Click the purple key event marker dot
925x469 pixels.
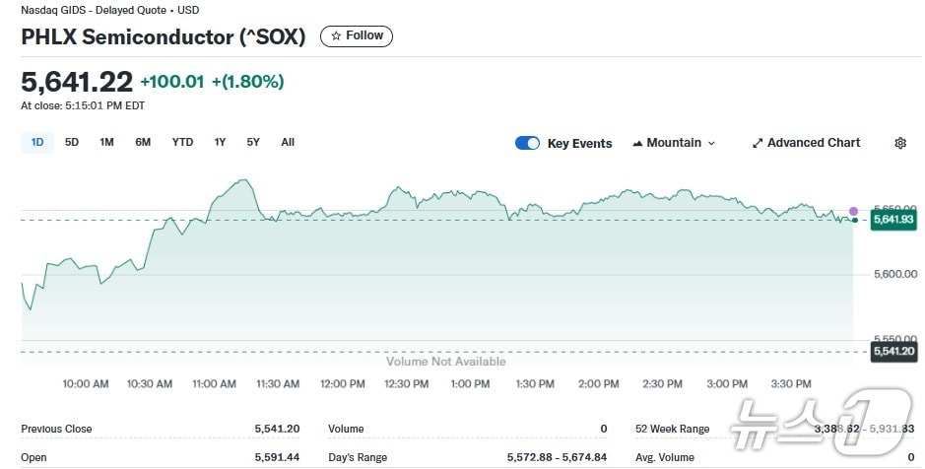pyautogui.click(x=853, y=211)
